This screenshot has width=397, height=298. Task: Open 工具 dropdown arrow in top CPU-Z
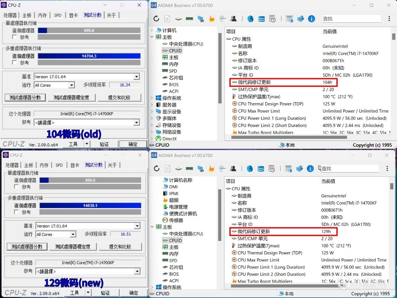coord(87,144)
